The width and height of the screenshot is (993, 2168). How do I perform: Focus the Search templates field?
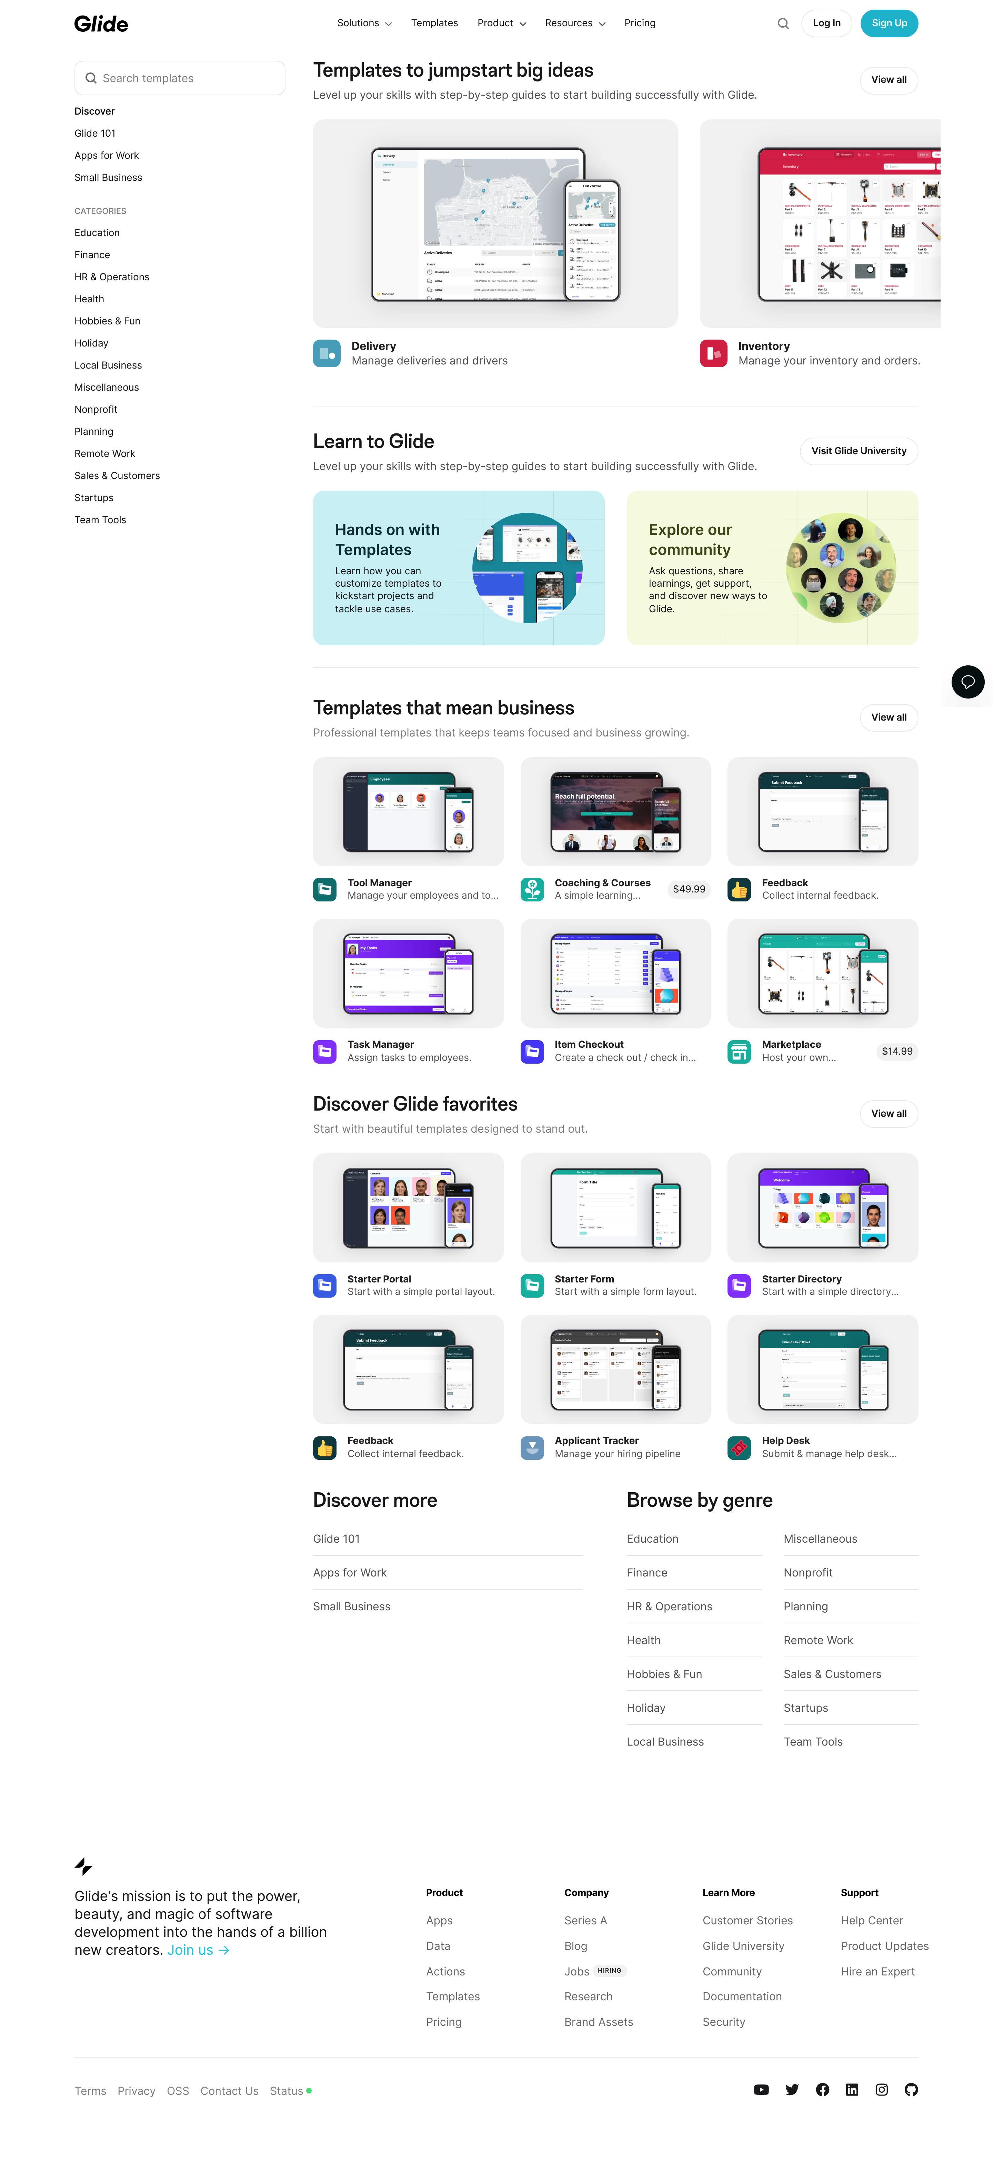coord(180,78)
